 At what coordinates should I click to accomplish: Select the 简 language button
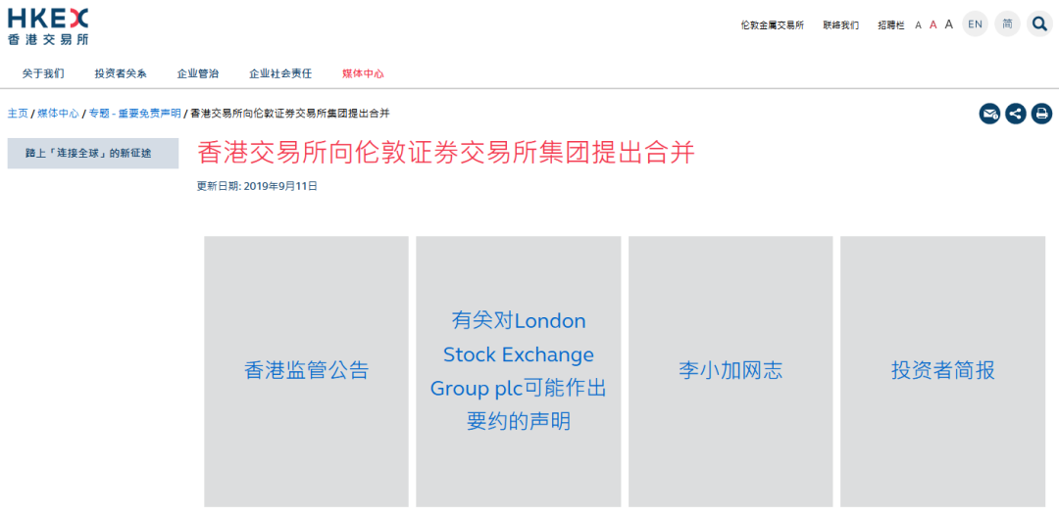[x=1007, y=24]
